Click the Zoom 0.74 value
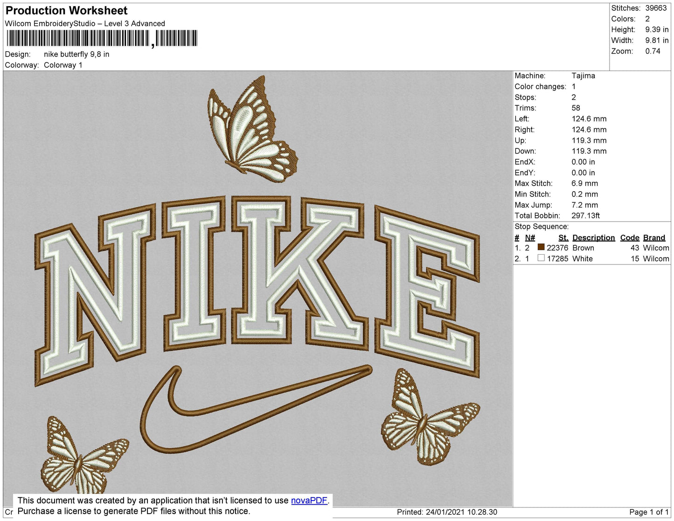The width and height of the screenshot is (674, 521). coord(653,51)
